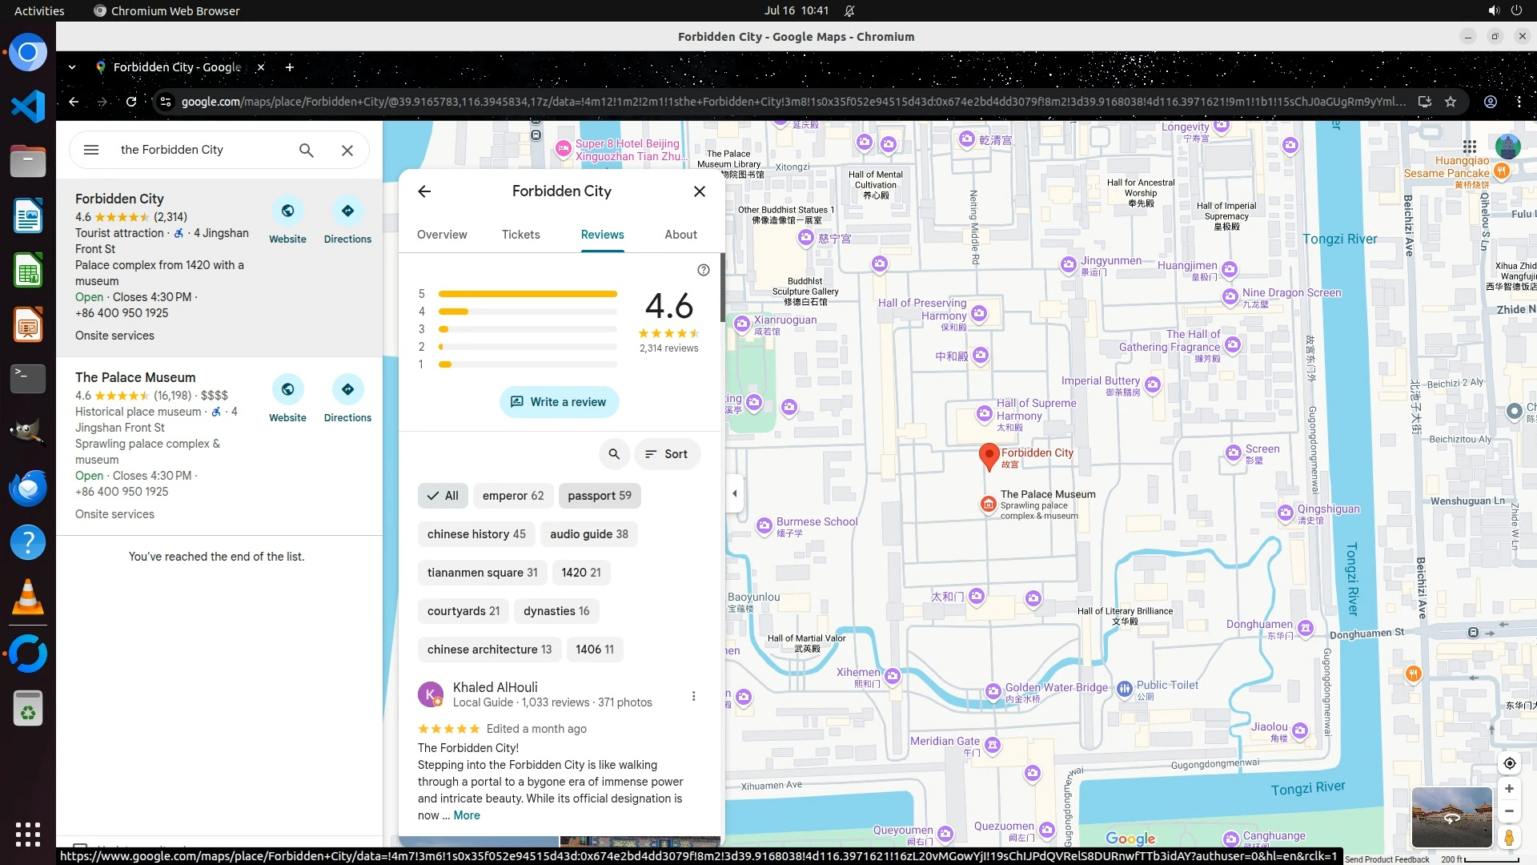Viewport: 1537px width, 865px height.
Task: Click the Write a review button
Action: tap(559, 402)
